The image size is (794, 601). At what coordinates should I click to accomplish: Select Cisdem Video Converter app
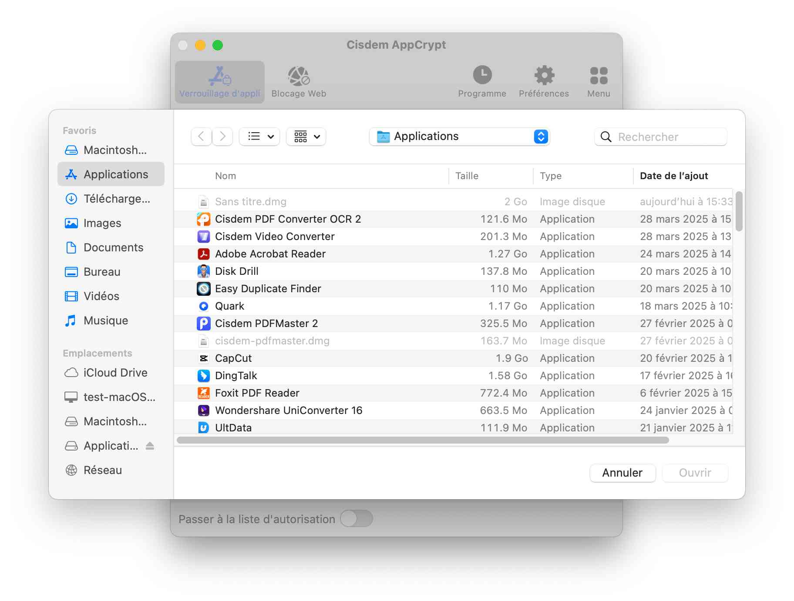(x=453, y=237)
